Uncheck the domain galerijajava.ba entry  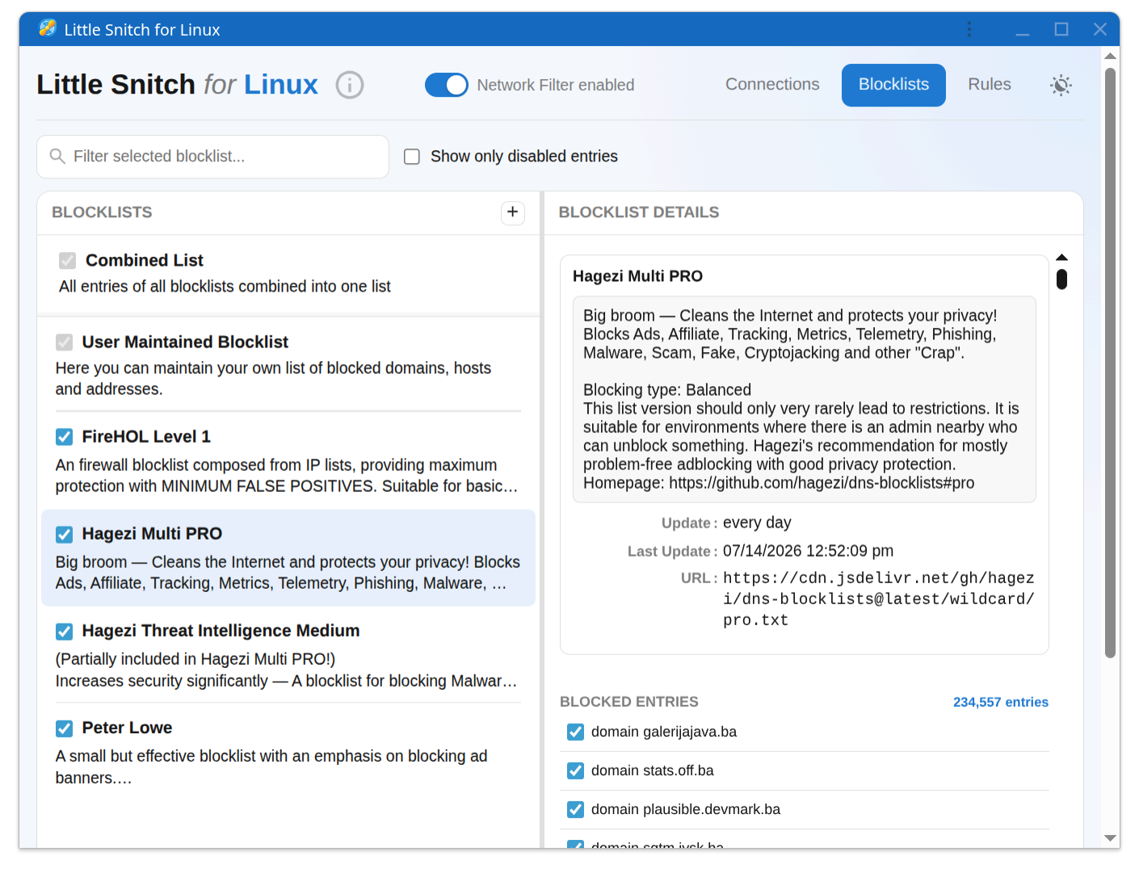pyautogui.click(x=575, y=732)
